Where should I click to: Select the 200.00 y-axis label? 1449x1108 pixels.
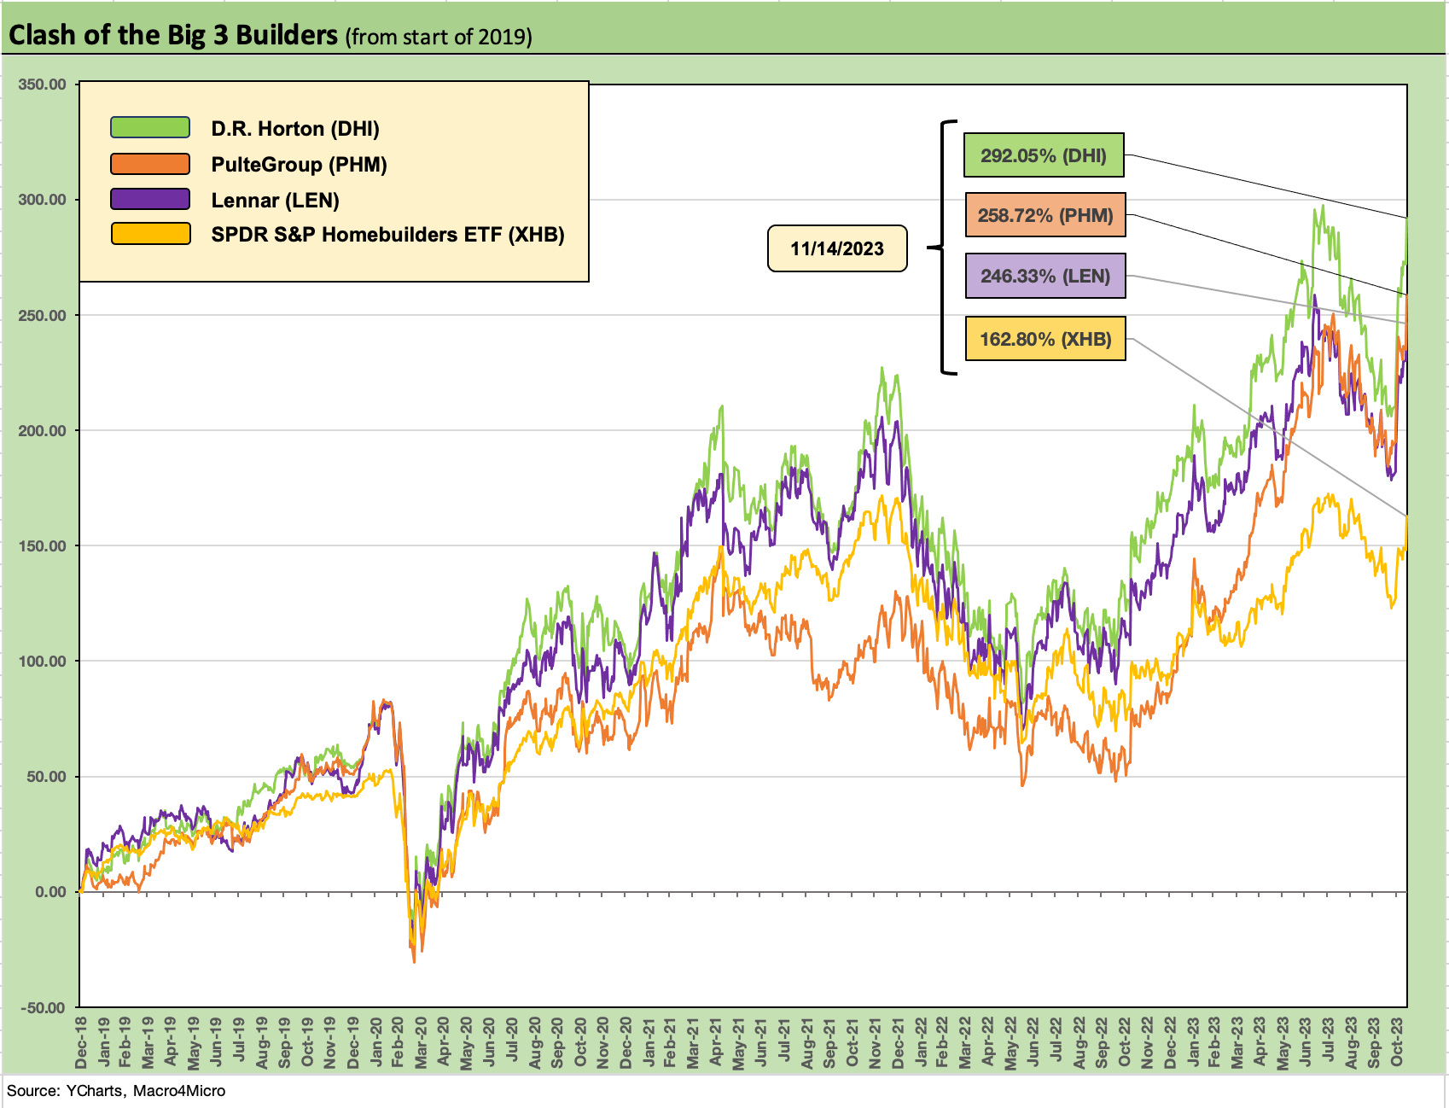(42, 430)
